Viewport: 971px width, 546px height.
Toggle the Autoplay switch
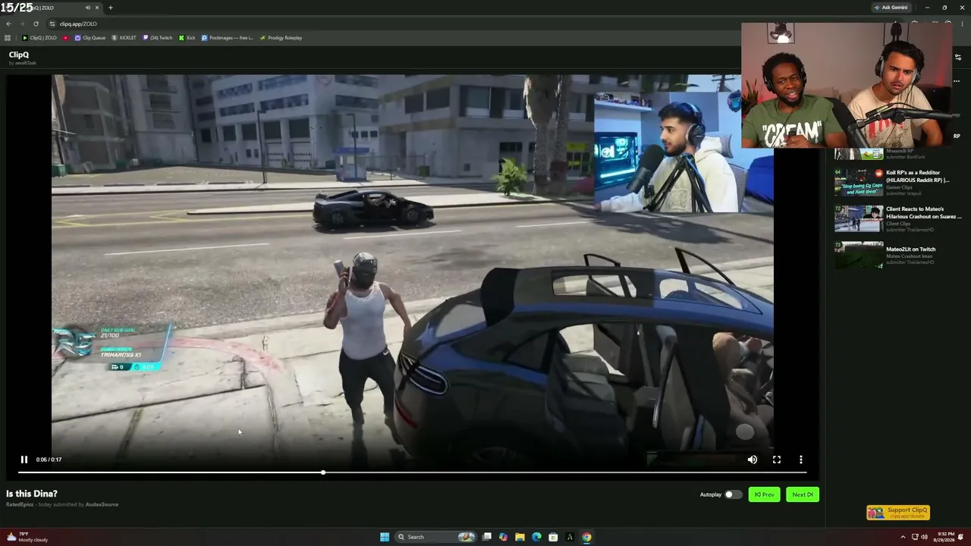tap(733, 494)
